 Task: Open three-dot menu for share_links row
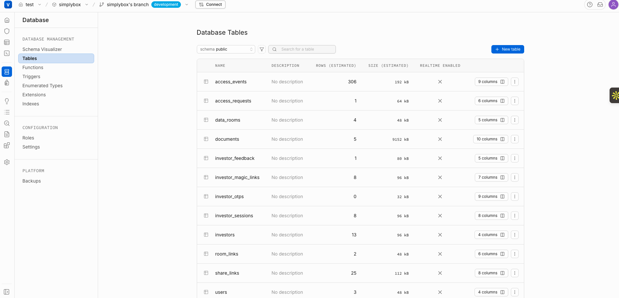(515, 273)
